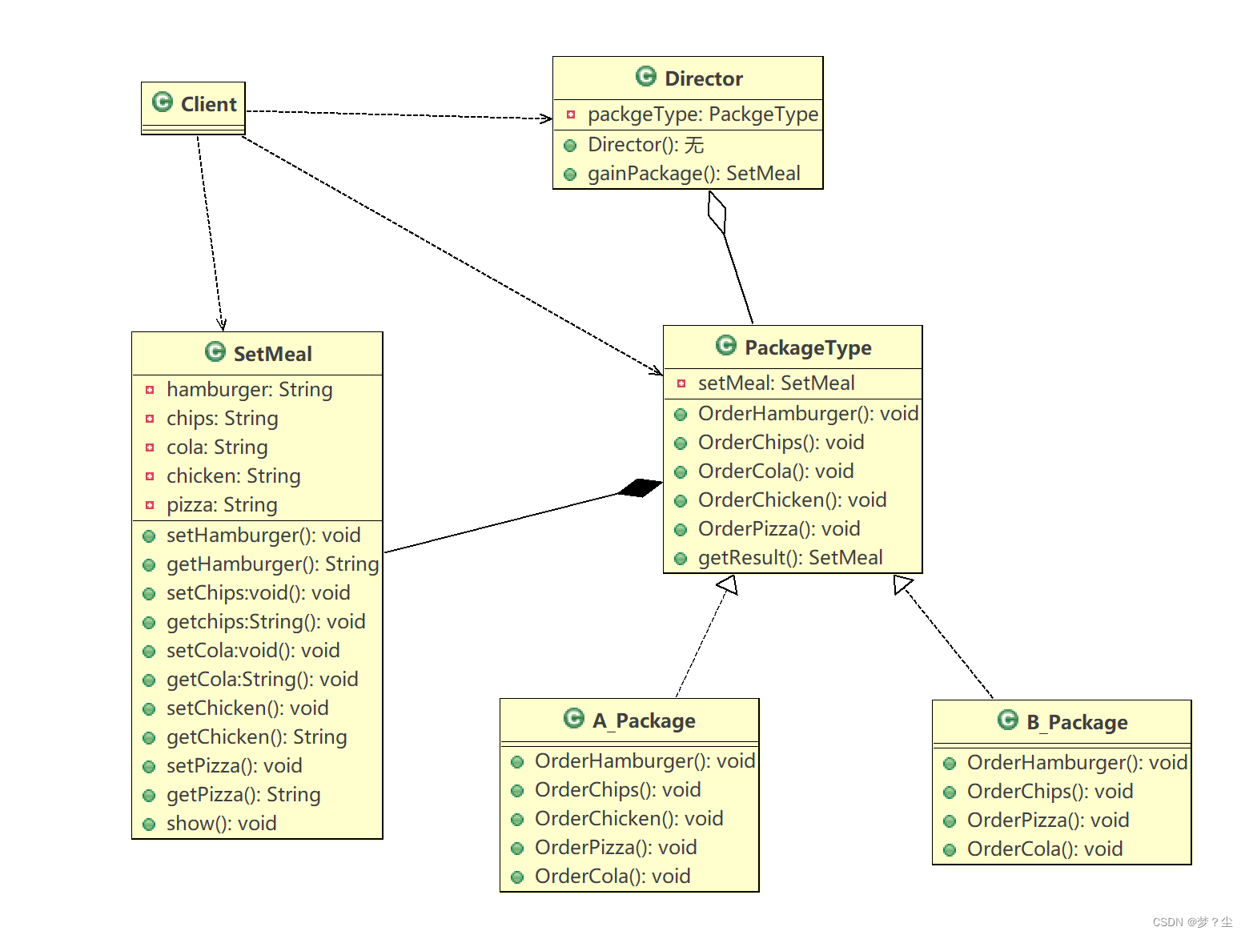
Task: Click the class icon beside B_Package
Action: click(x=1008, y=720)
